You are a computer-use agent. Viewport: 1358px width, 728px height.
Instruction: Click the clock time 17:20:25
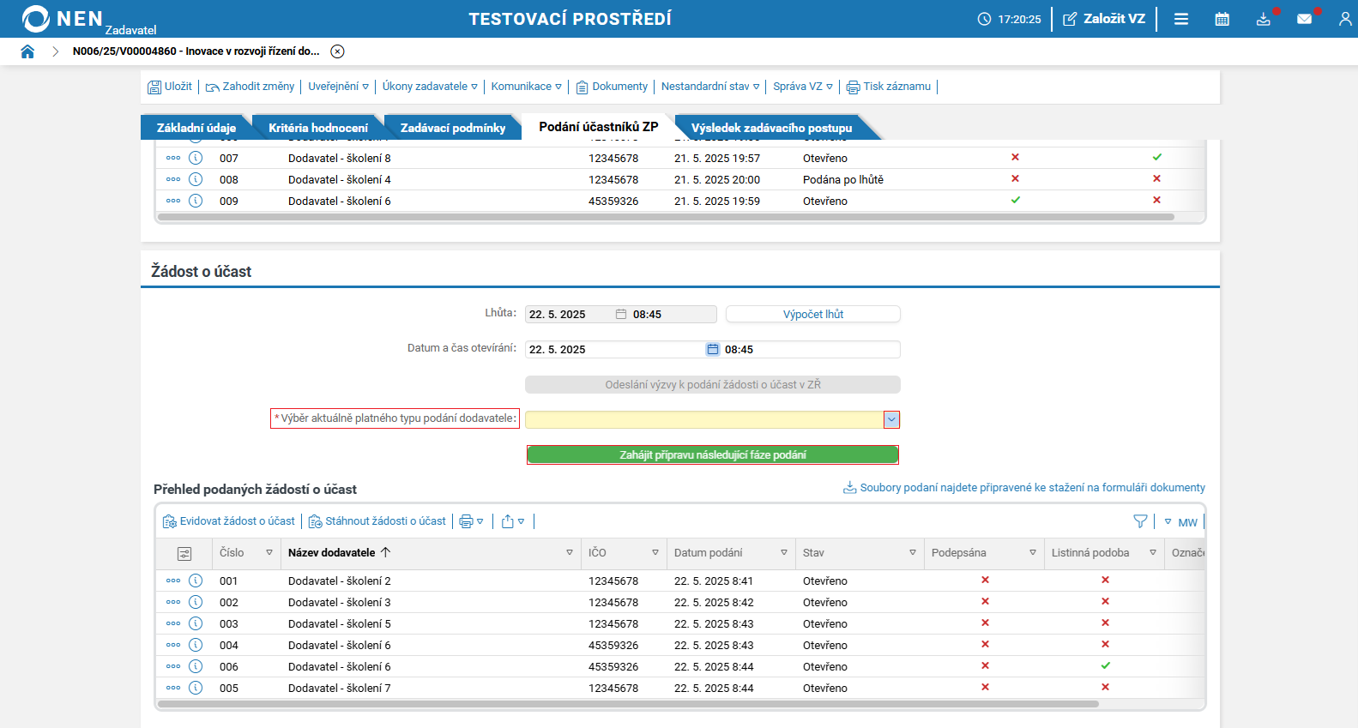coord(1019,19)
